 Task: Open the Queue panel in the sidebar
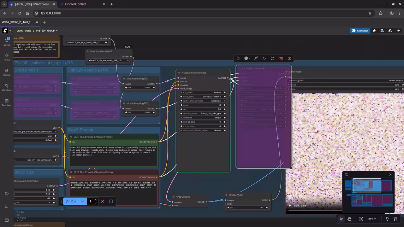pos(7,41)
